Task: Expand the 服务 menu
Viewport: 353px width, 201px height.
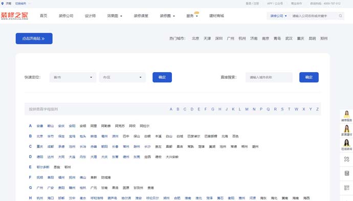Action: (x=192, y=16)
